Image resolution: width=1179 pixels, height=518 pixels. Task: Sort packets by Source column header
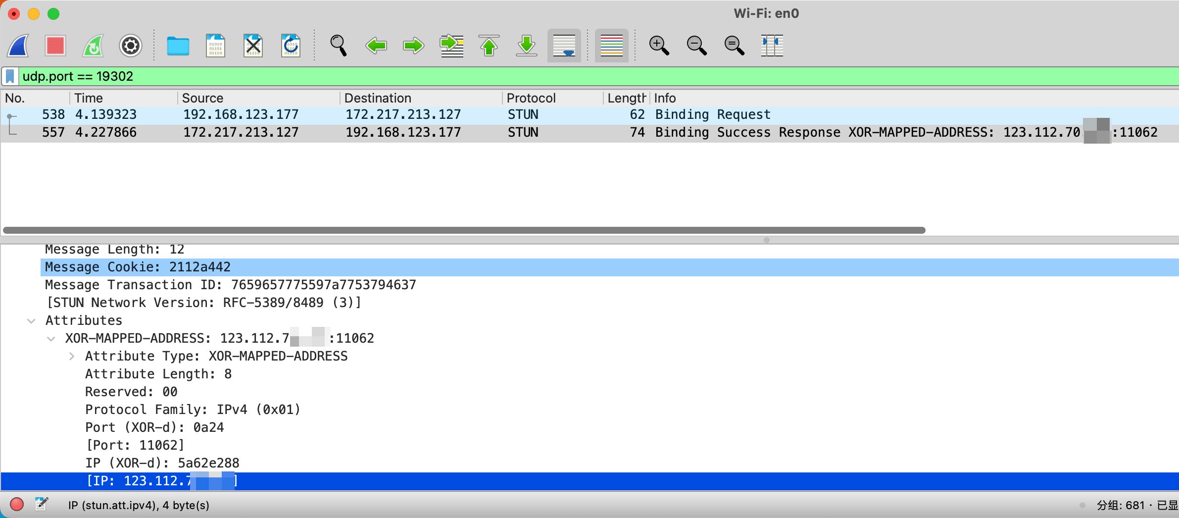[x=202, y=98]
